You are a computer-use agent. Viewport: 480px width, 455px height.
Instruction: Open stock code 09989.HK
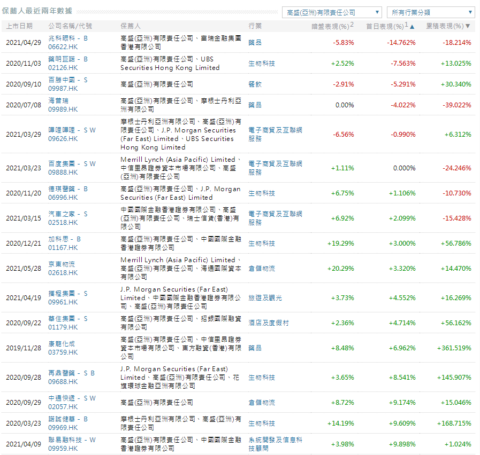point(63,109)
